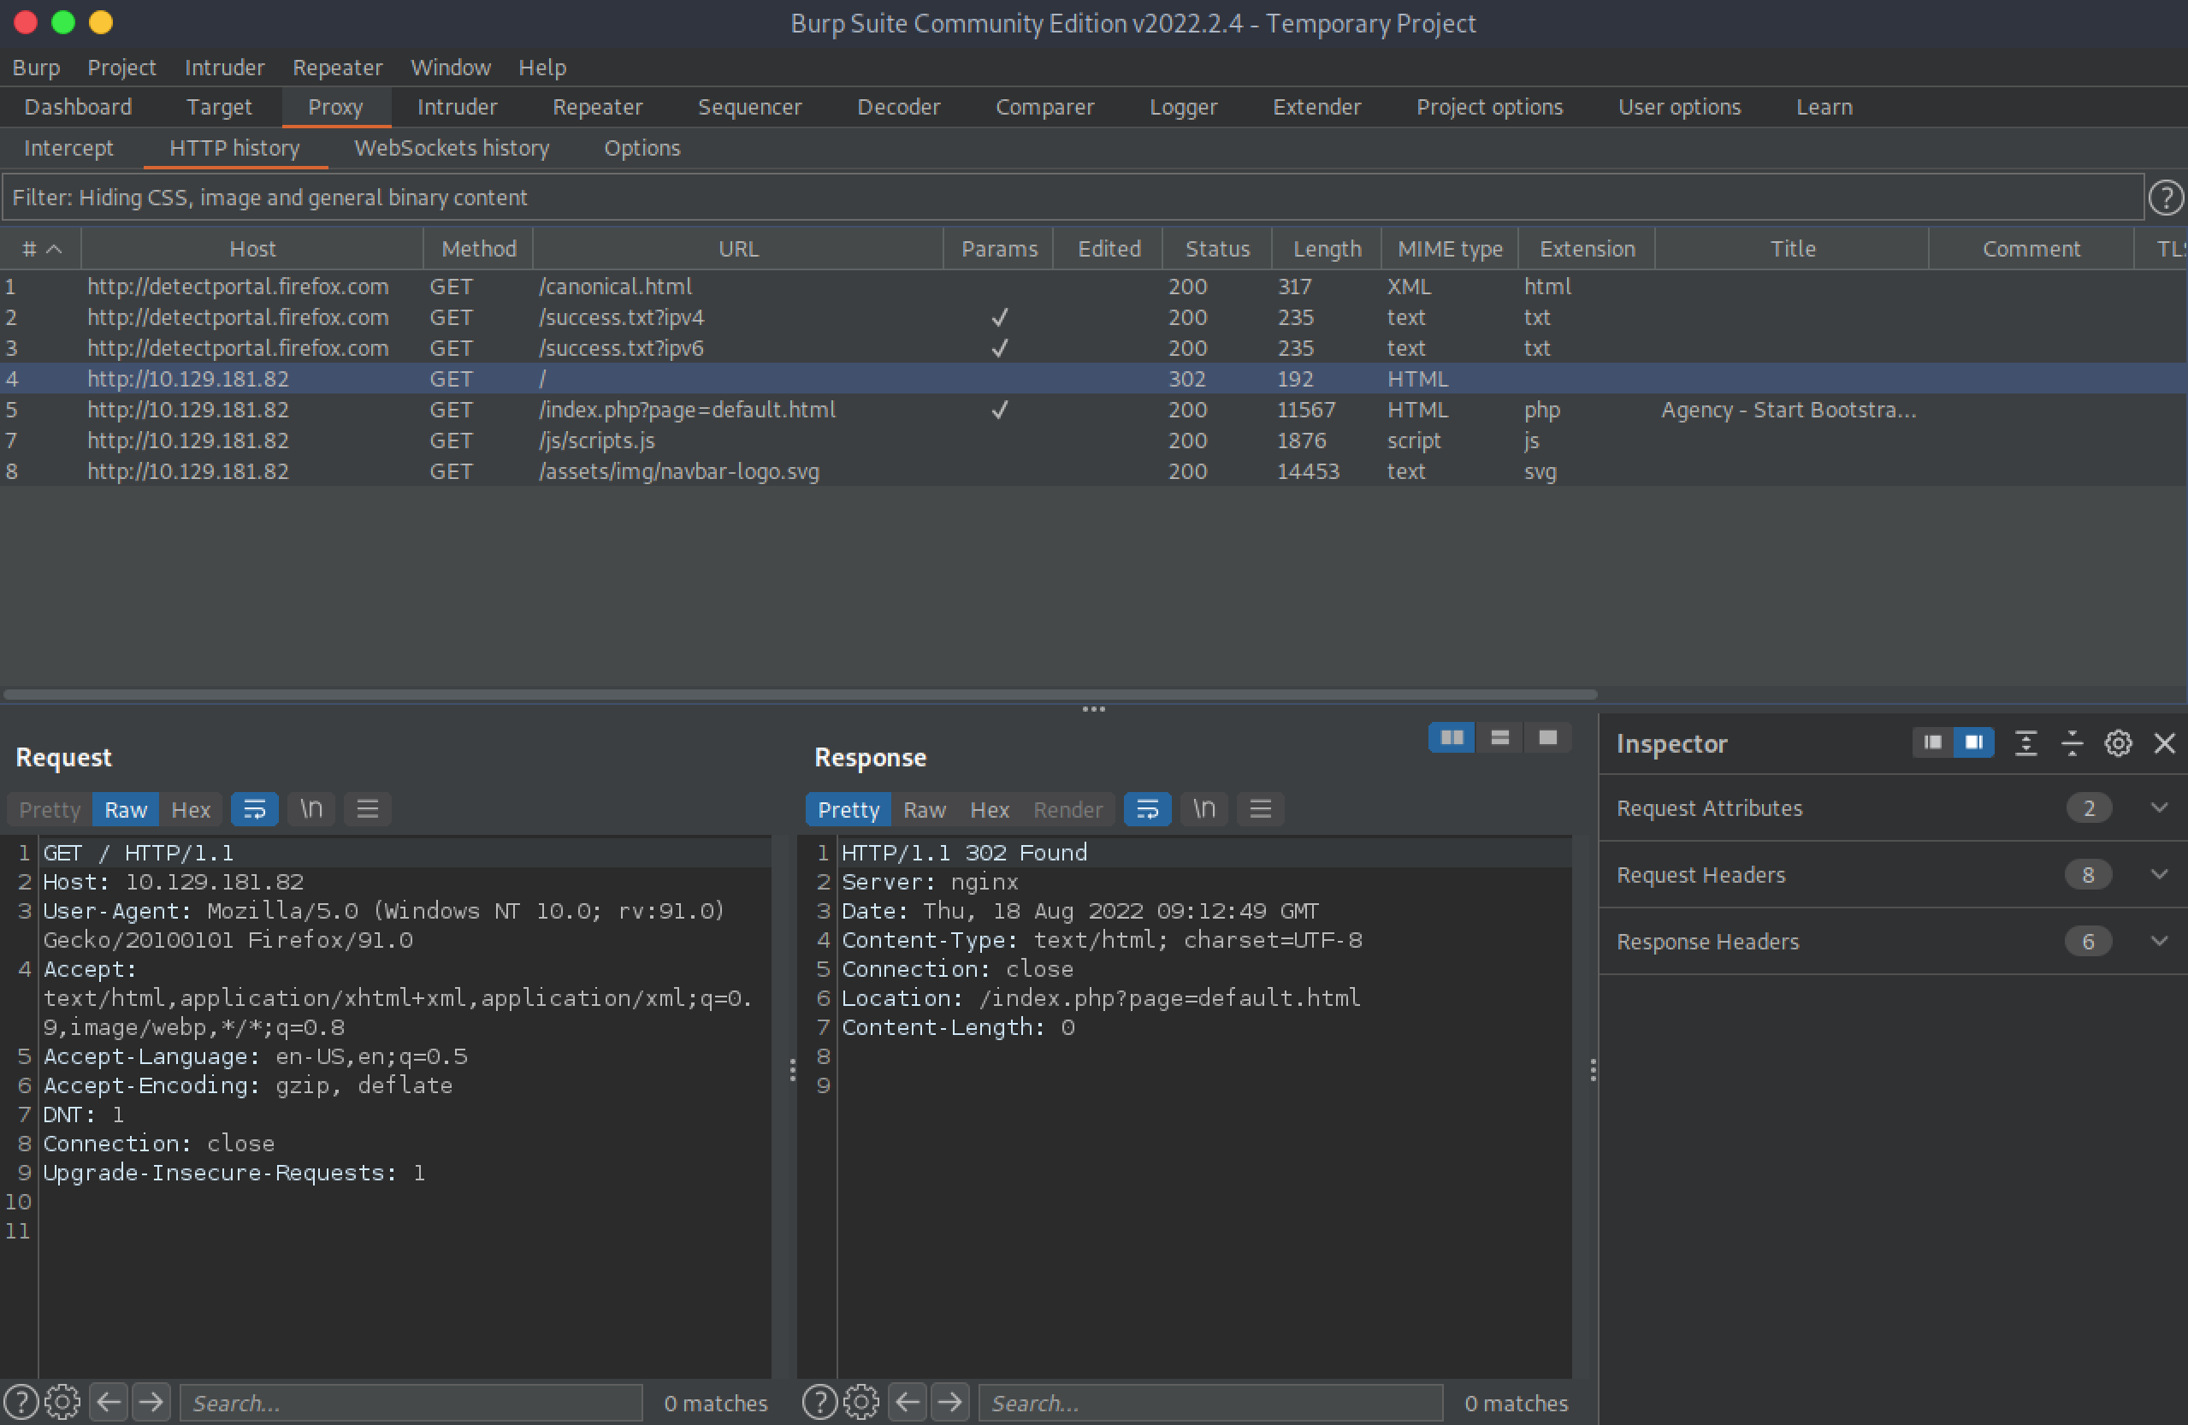Open Inspector settings gear icon

click(x=2118, y=742)
